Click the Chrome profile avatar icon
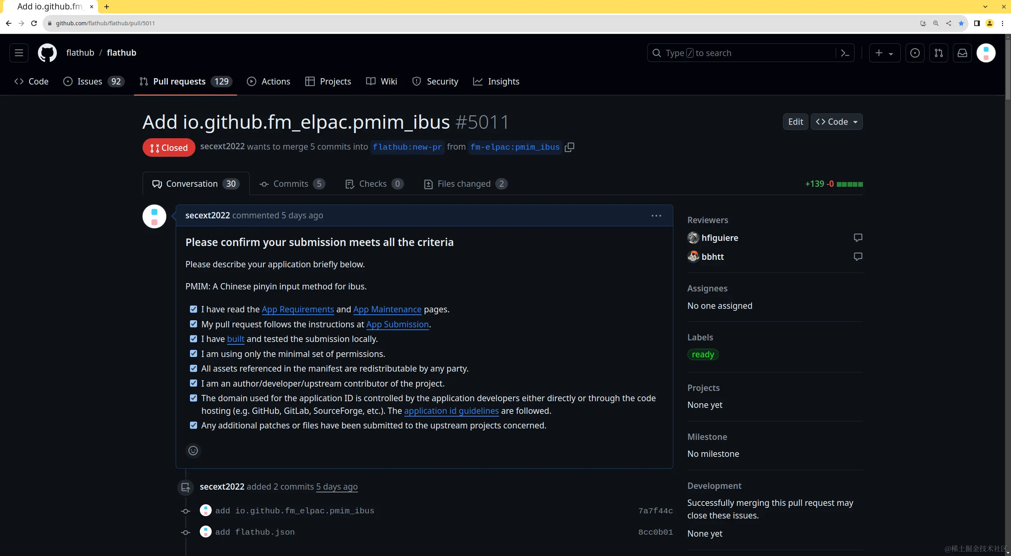 click(x=989, y=23)
